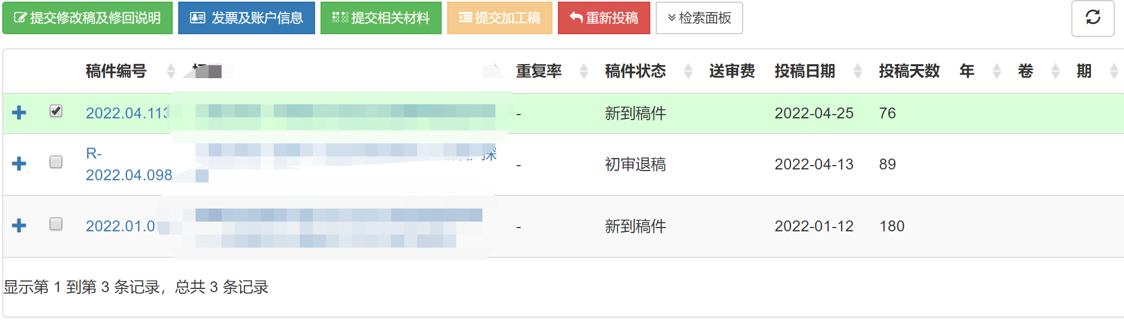Uncheck the checkbox for manuscript 2022.04.113
Screen dimensions: 1124x328
click(x=56, y=111)
